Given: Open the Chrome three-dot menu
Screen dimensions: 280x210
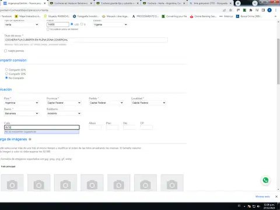Looking at the screenshot, I should coord(276,10).
